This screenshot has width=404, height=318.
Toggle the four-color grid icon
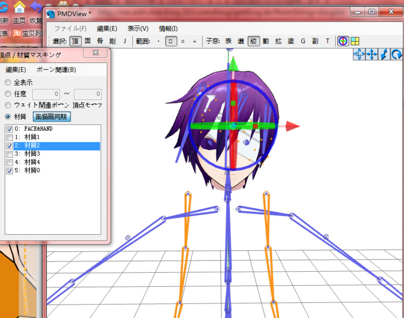(355, 41)
